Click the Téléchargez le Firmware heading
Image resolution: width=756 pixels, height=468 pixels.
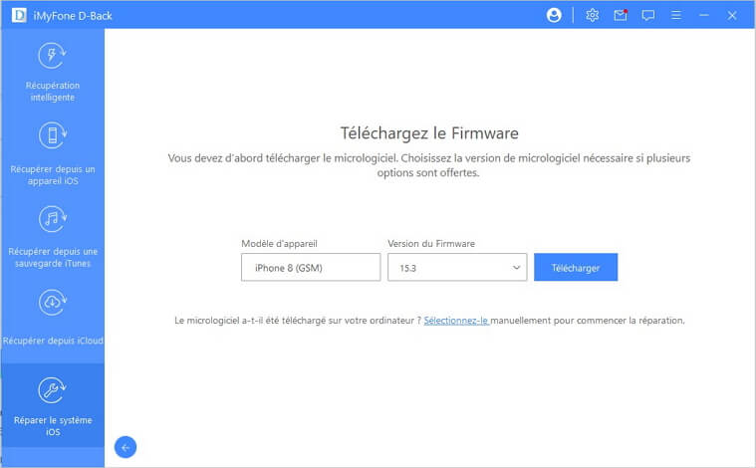pyautogui.click(x=429, y=133)
